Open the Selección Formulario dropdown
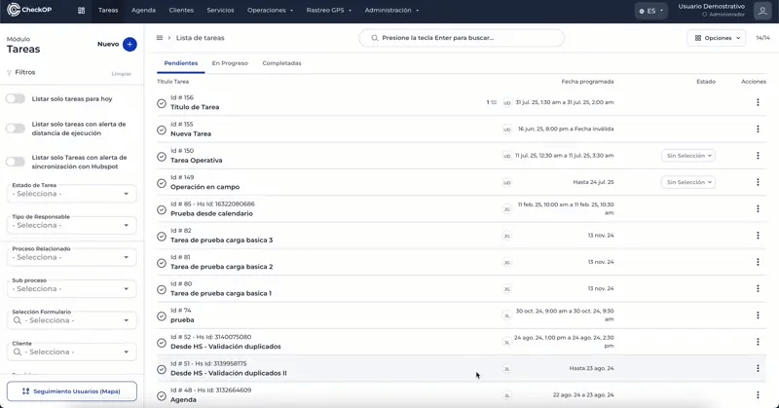Viewport: 779px width, 408px height. tap(71, 320)
